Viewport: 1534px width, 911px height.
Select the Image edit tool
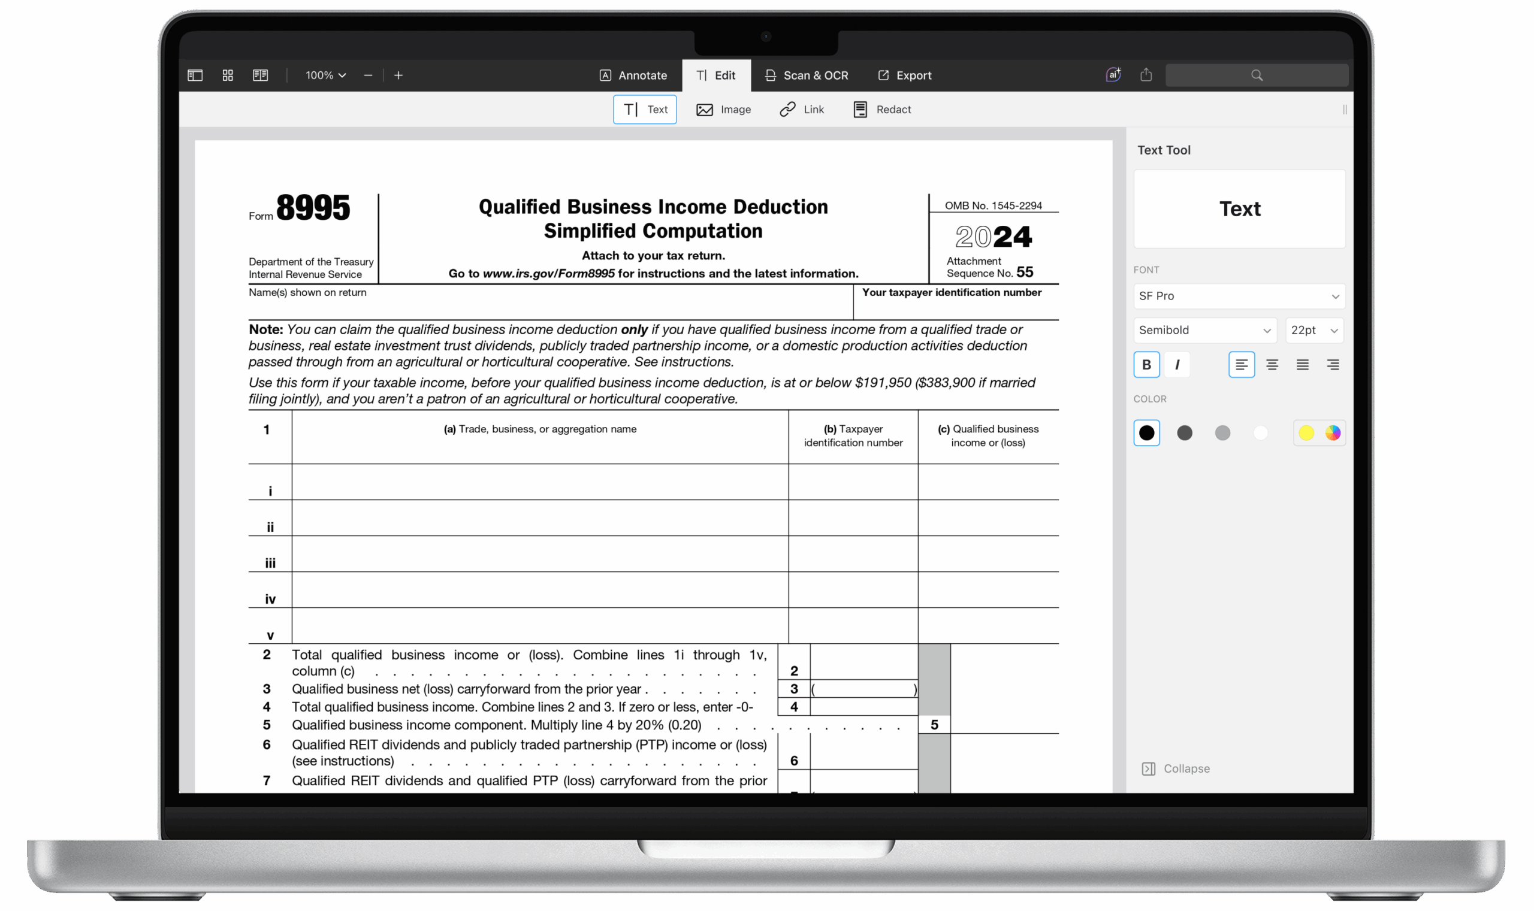pos(723,109)
